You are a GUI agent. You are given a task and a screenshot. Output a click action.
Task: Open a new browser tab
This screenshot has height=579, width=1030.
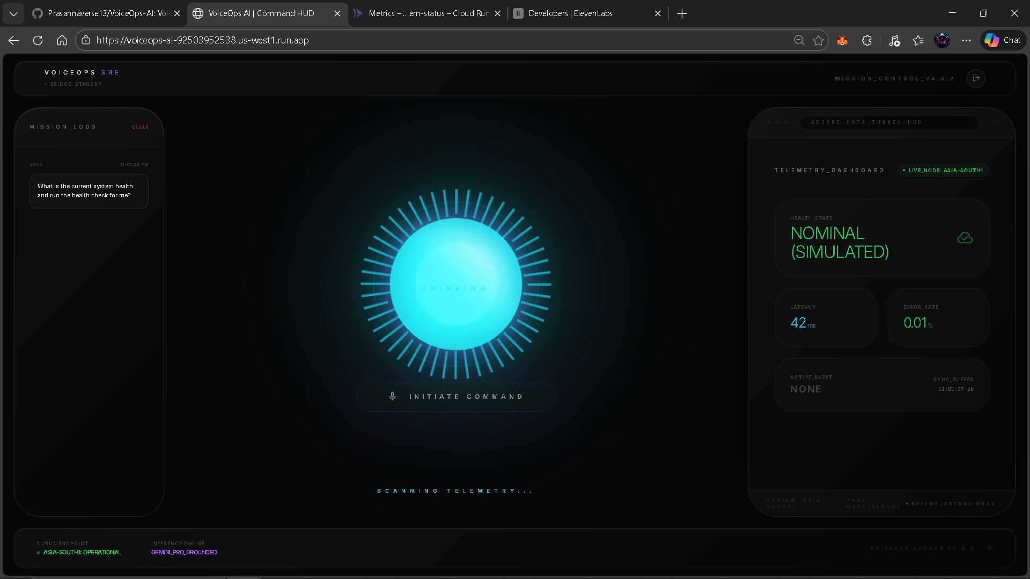click(682, 13)
